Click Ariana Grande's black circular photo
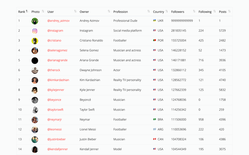Image resolution: width=249 pixels, height=155 pixels. (35, 60)
